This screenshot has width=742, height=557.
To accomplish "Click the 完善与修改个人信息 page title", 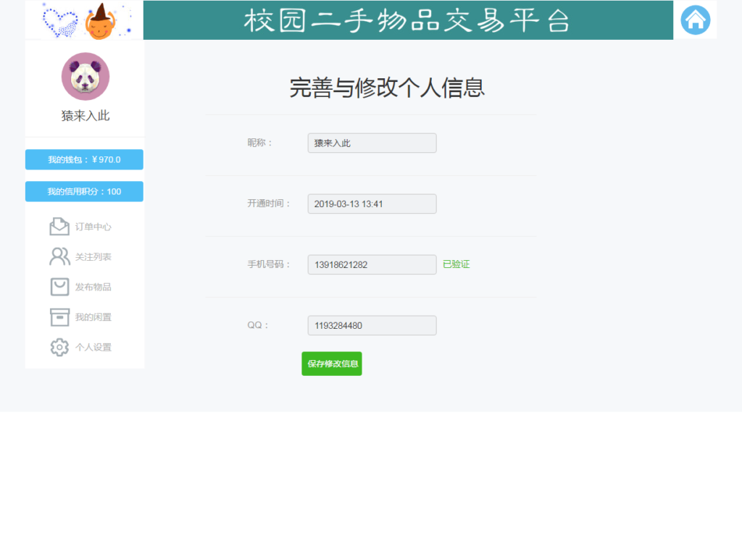I will tap(386, 88).
